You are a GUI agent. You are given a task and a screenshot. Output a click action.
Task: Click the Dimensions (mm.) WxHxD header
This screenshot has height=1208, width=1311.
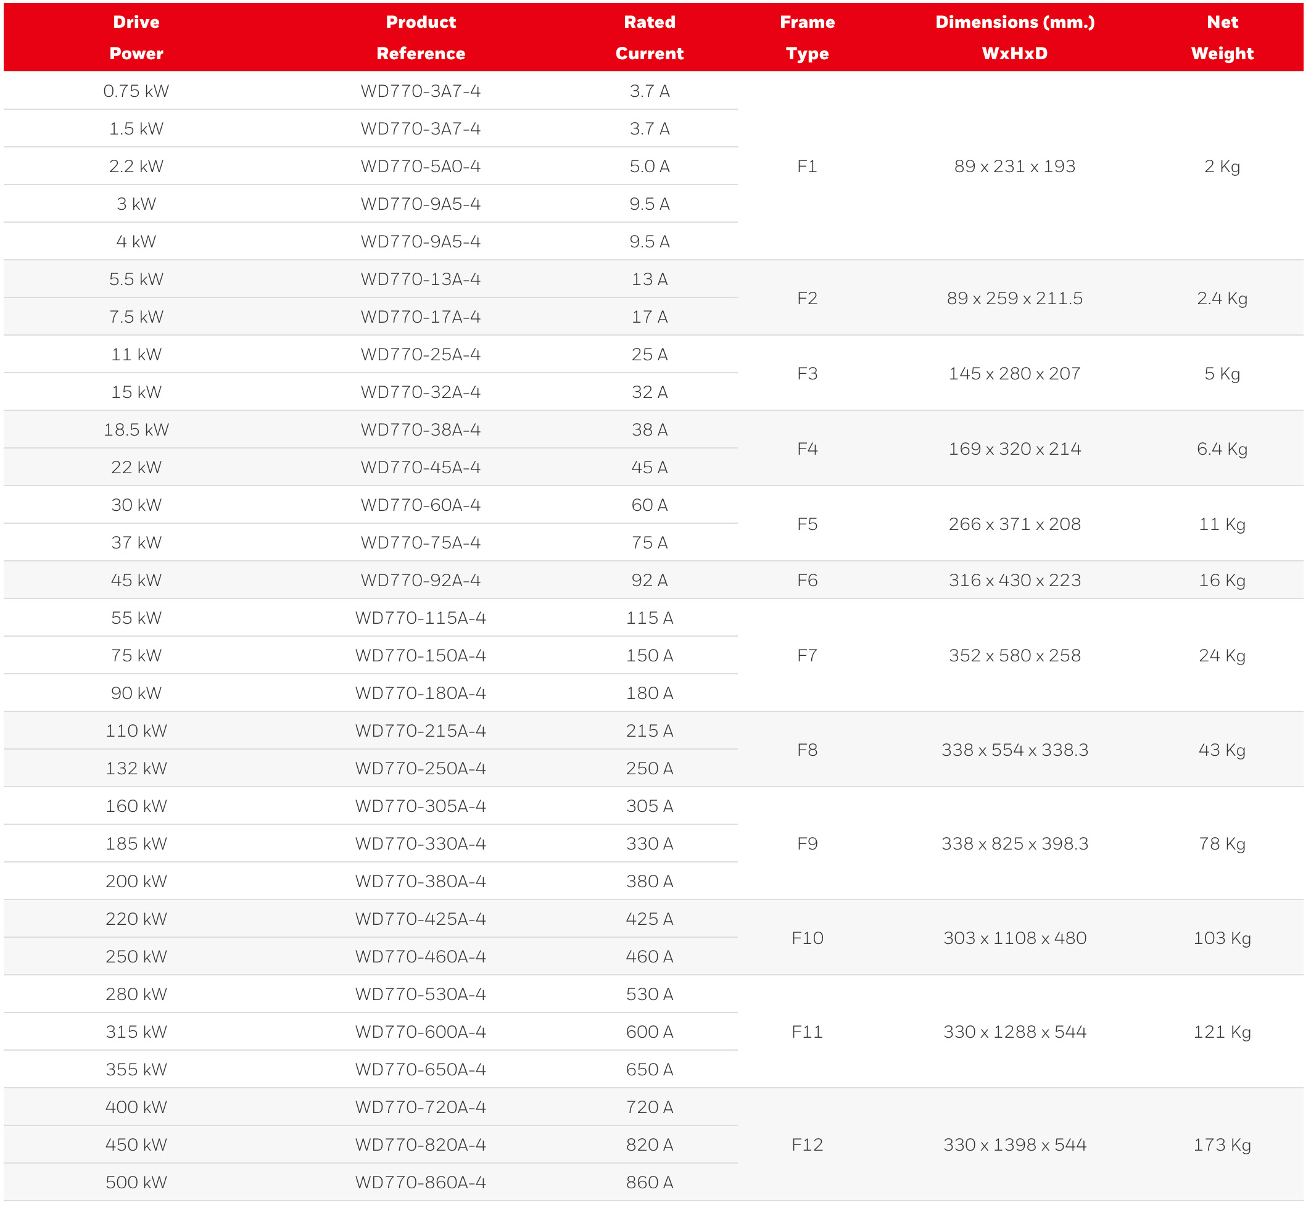[x=1014, y=37]
